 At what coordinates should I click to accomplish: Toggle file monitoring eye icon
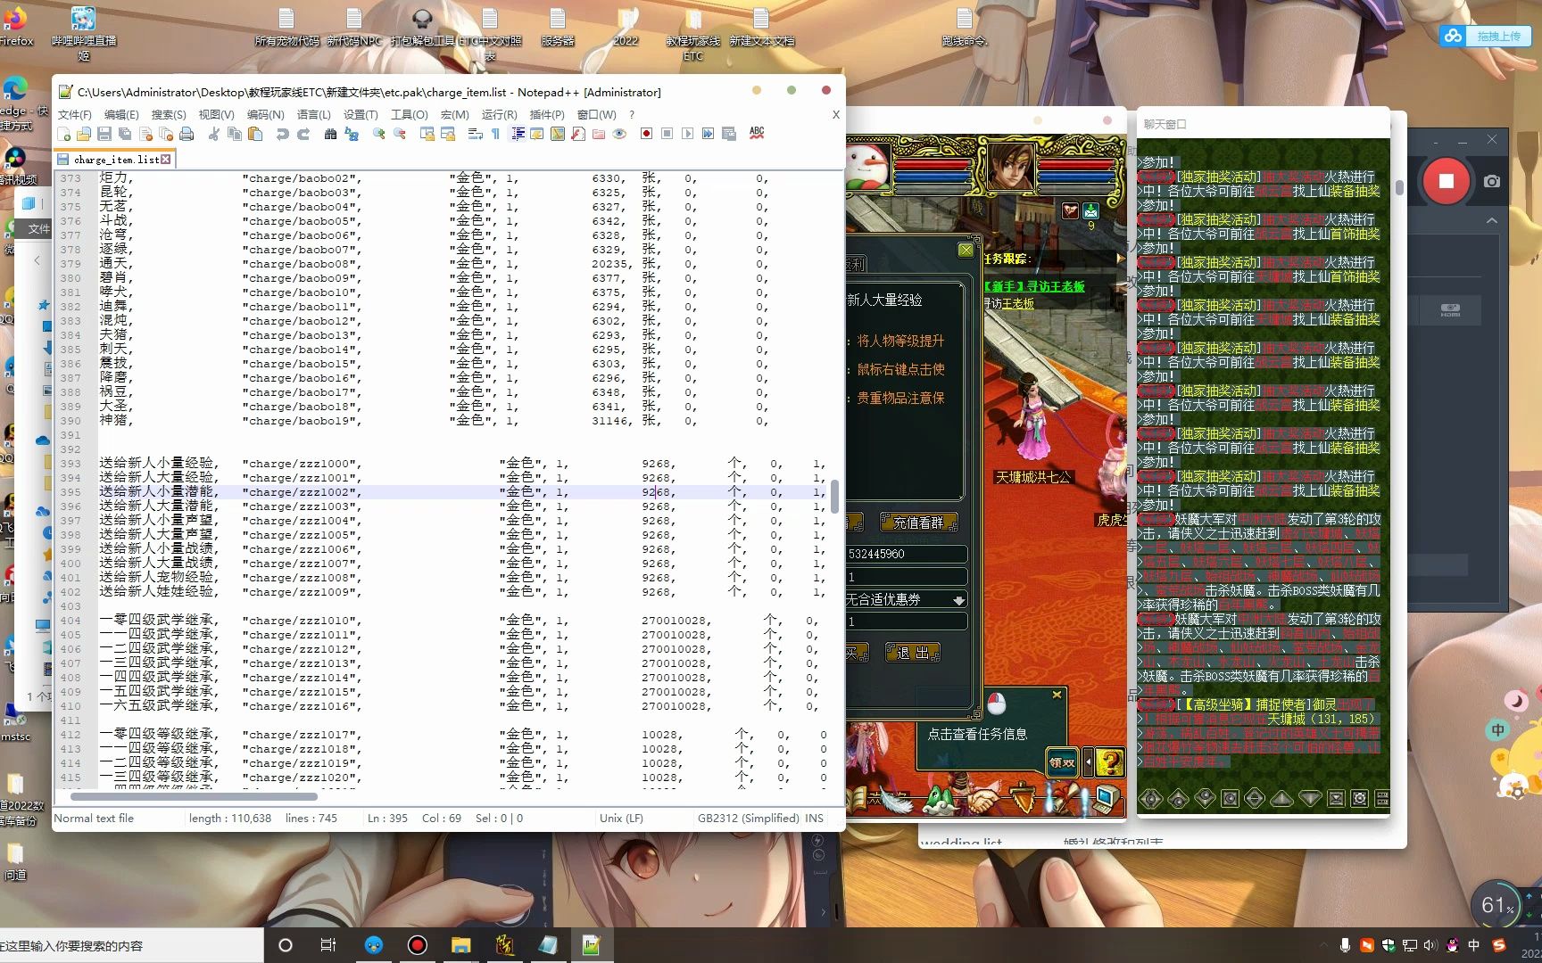click(619, 134)
